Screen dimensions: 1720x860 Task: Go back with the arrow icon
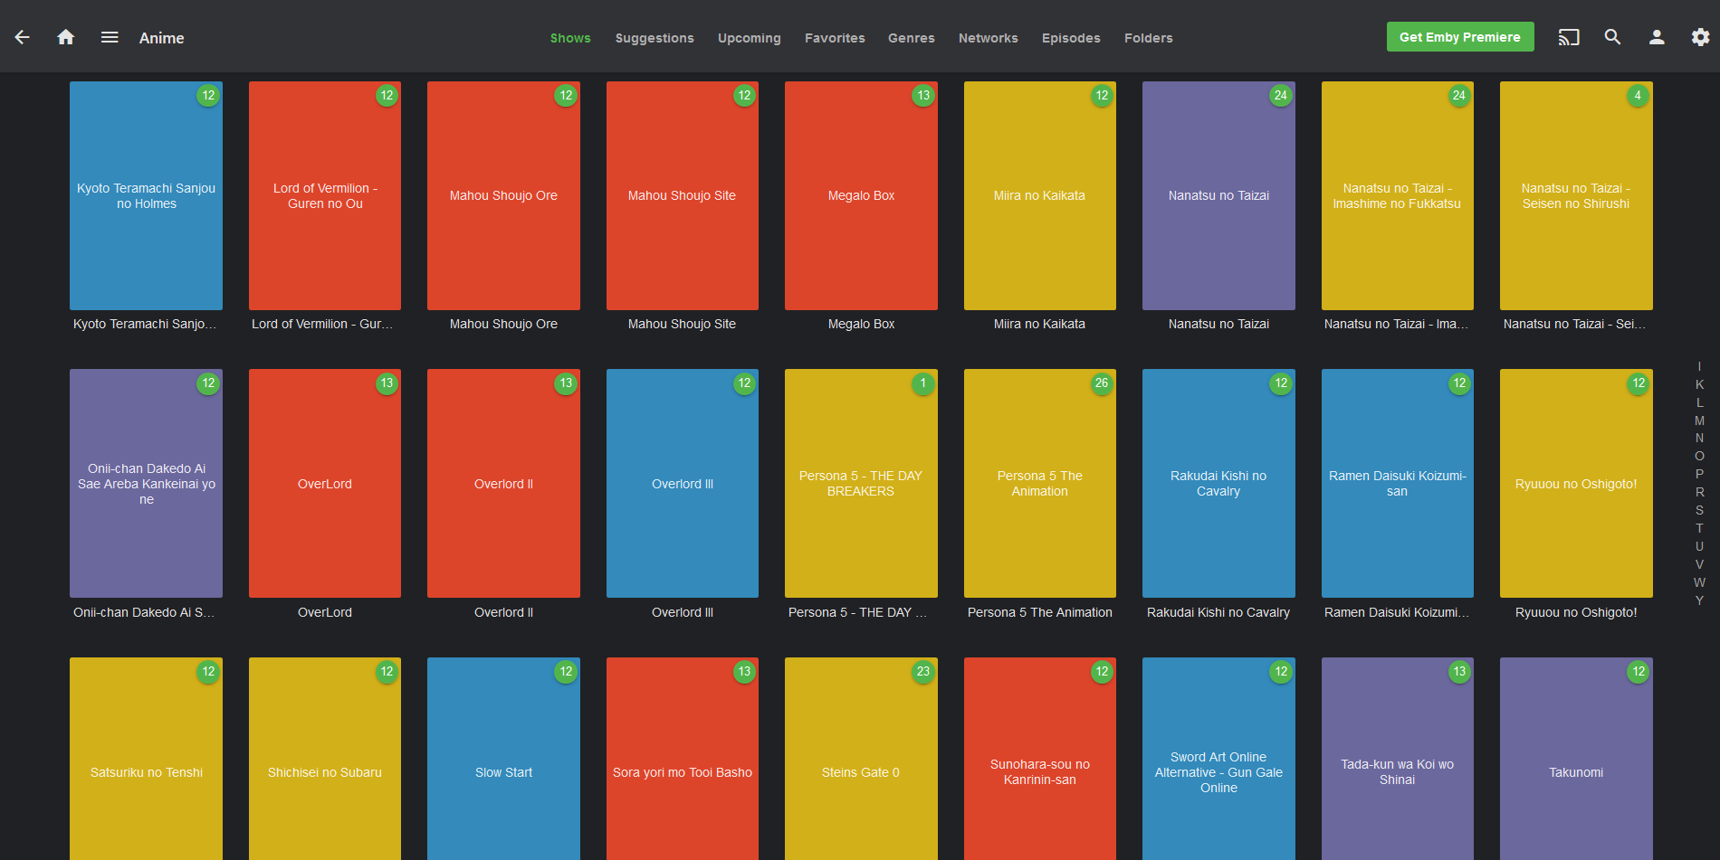point(23,37)
